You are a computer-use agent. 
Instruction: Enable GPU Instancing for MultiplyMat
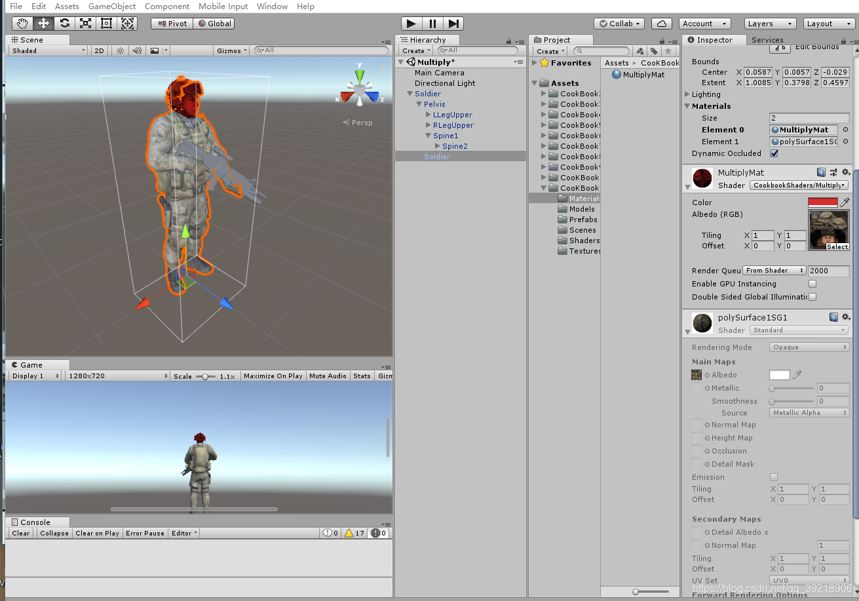coord(812,283)
